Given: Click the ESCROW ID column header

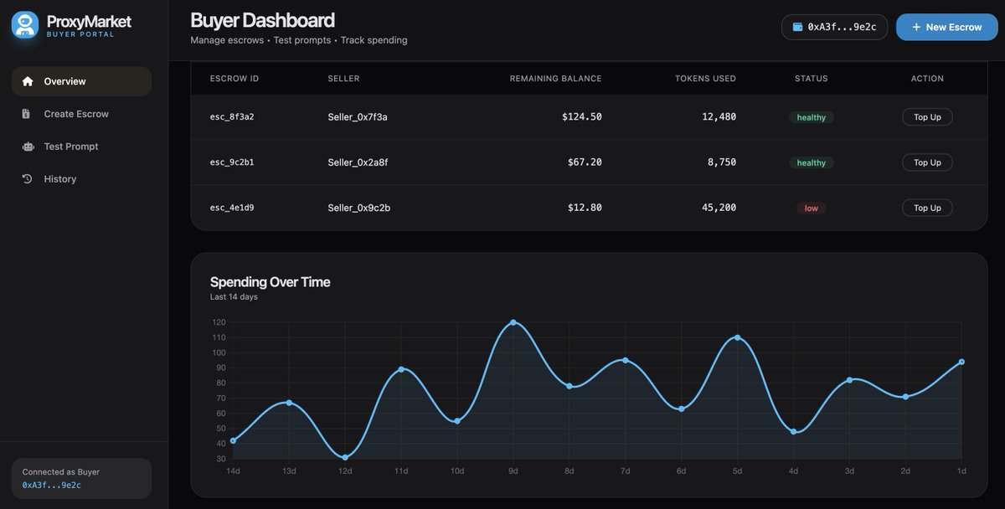Looking at the screenshot, I should point(234,79).
